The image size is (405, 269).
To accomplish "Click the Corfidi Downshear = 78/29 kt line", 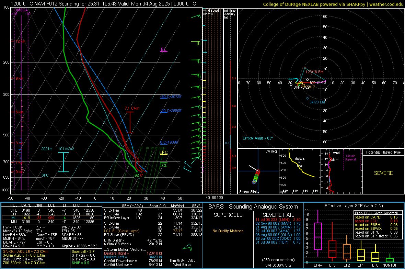I will (133, 261).
